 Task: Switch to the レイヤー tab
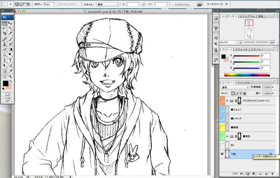pyautogui.click(x=228, y=82)
